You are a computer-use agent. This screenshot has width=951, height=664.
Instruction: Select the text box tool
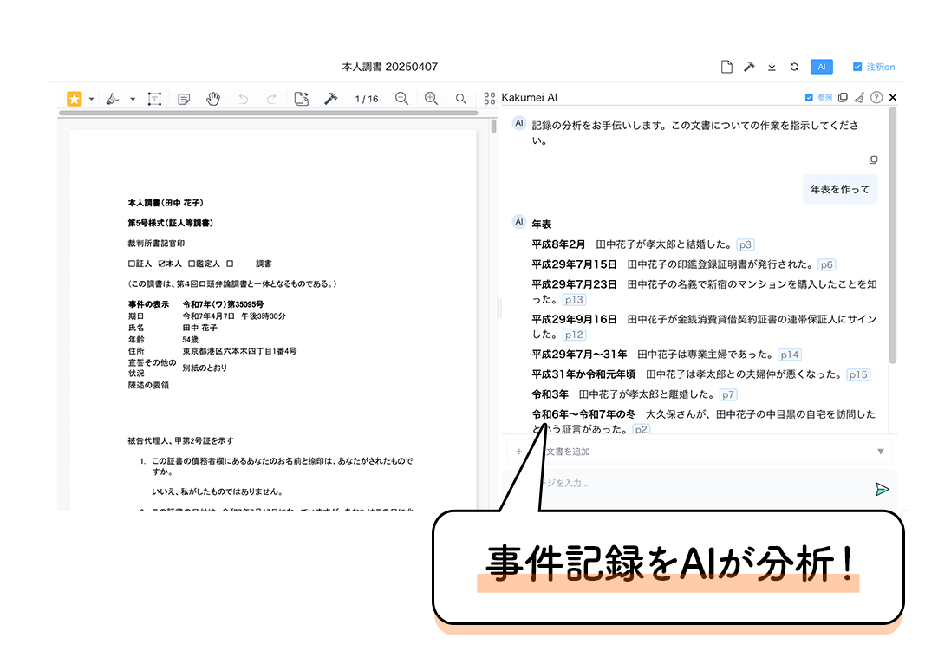point(154,99)
